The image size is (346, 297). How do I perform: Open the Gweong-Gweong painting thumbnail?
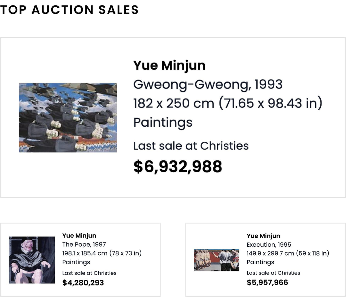tap(68, 118)
